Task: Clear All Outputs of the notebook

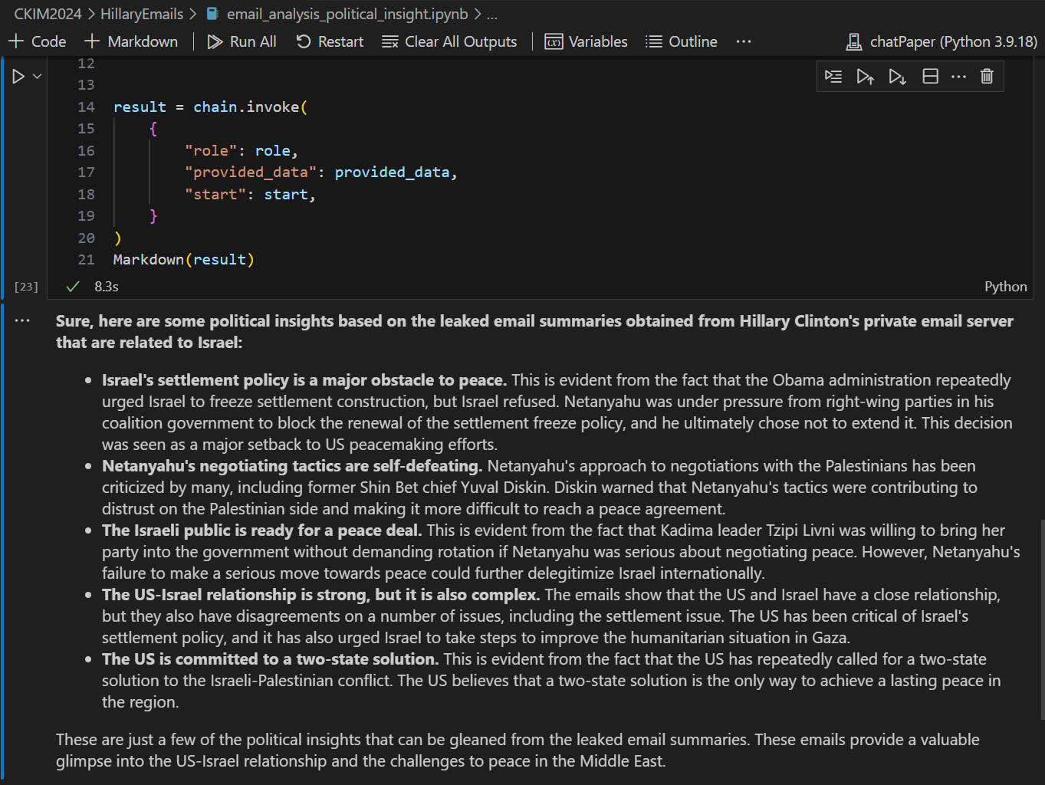Action: 449,41
